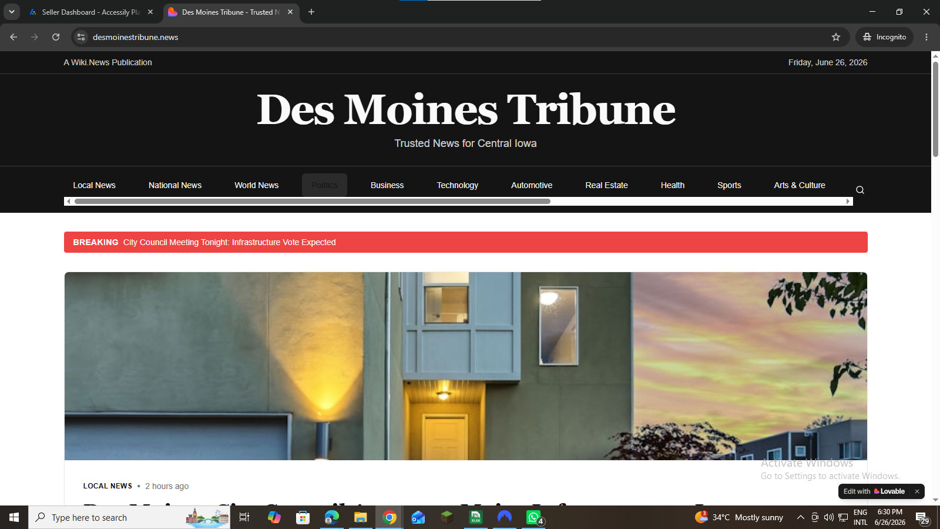Open WhatsApp from the taskbar
940x529 pixels.
pos(533,517)
